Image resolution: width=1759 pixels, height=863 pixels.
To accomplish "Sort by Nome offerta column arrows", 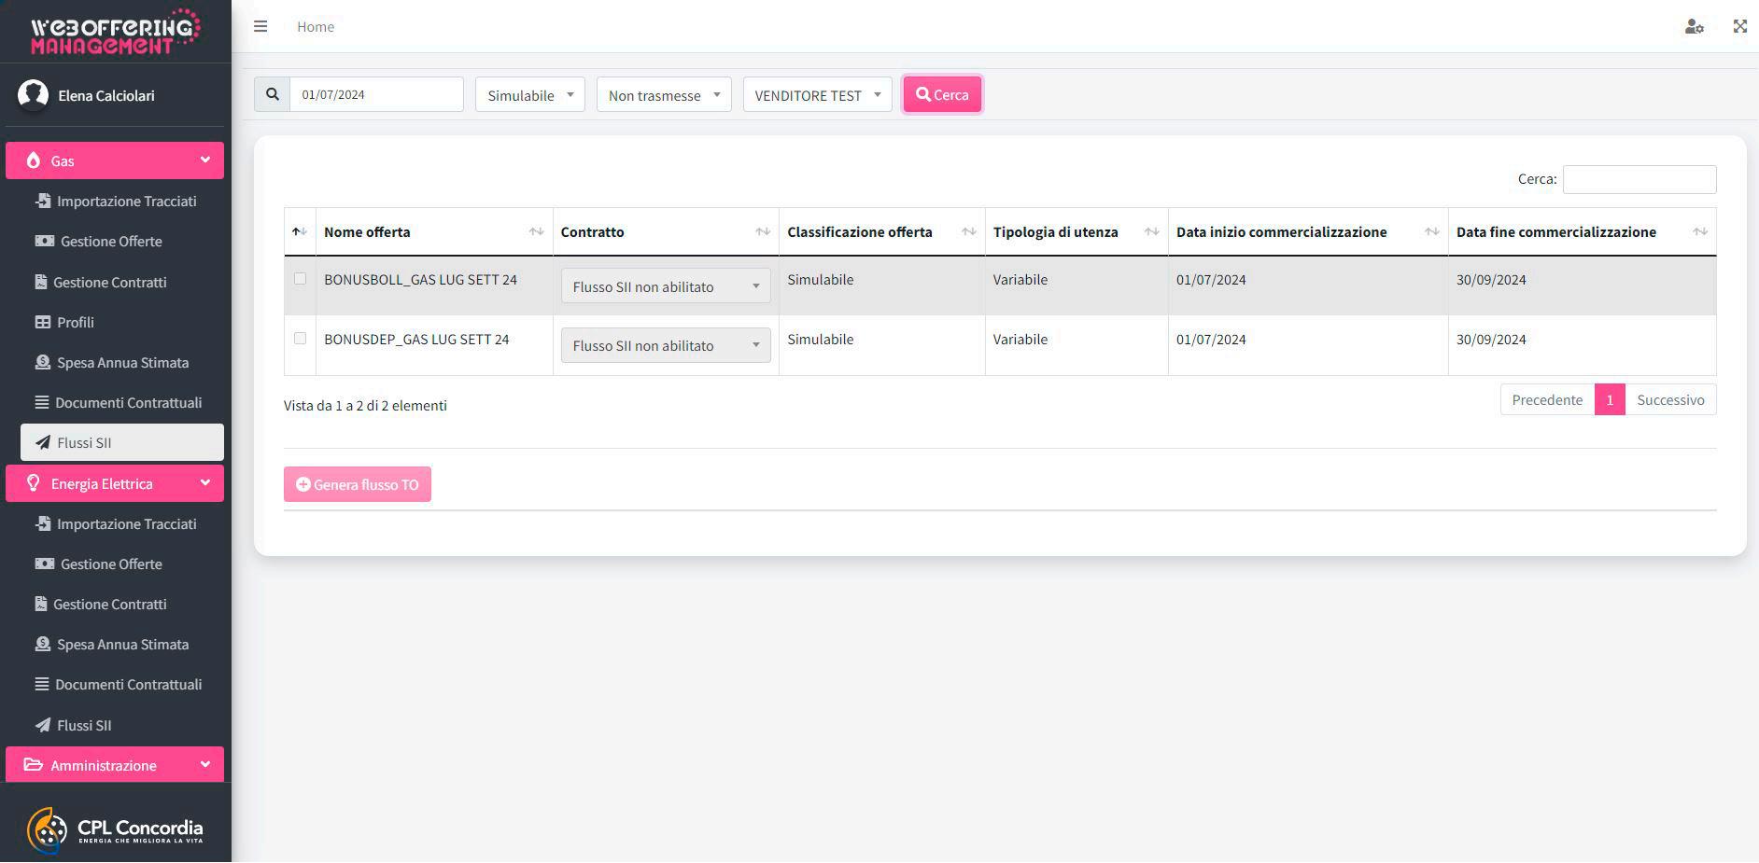I will pos(536,231).
